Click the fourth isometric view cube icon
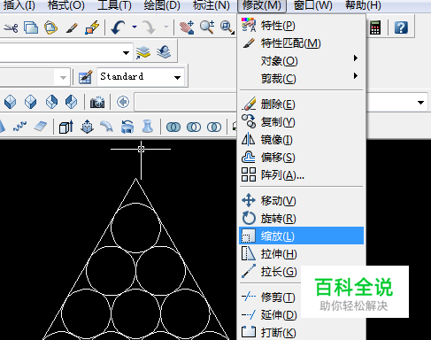Image resolution: width=431 pixels, height=340 pixels. point(72,102)
